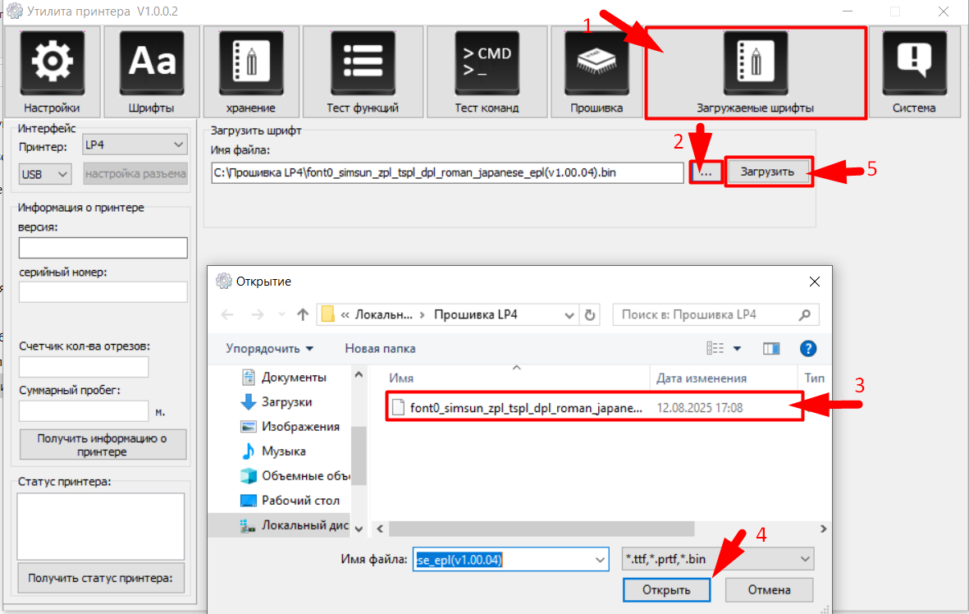Refresh the folder view in dialog
The image size is (969, 614).
pos(590,314)
